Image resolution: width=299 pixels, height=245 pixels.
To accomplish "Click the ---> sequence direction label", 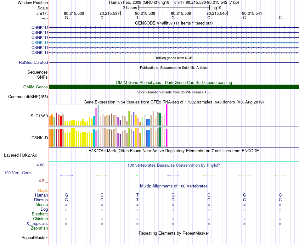I will [x=44, y=18].
